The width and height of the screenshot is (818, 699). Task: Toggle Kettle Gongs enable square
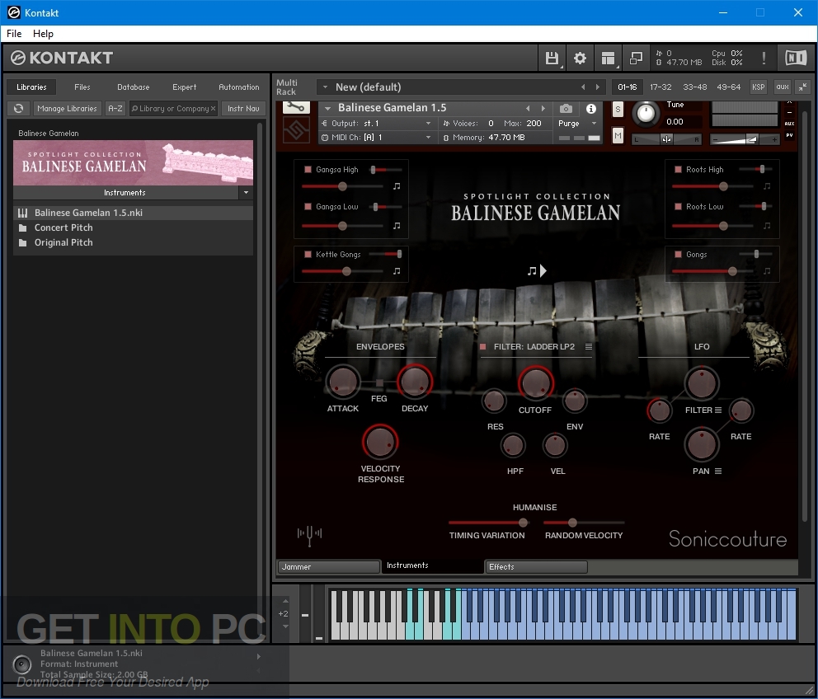tap(308, 255)
